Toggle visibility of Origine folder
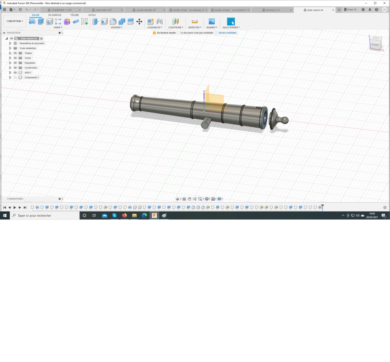 pos(15,53)
